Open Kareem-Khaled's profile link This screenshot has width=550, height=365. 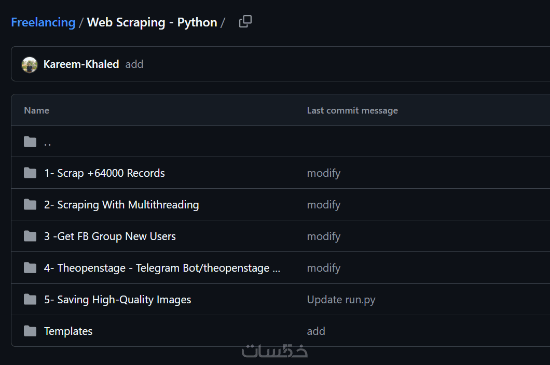tap(81, 64)
